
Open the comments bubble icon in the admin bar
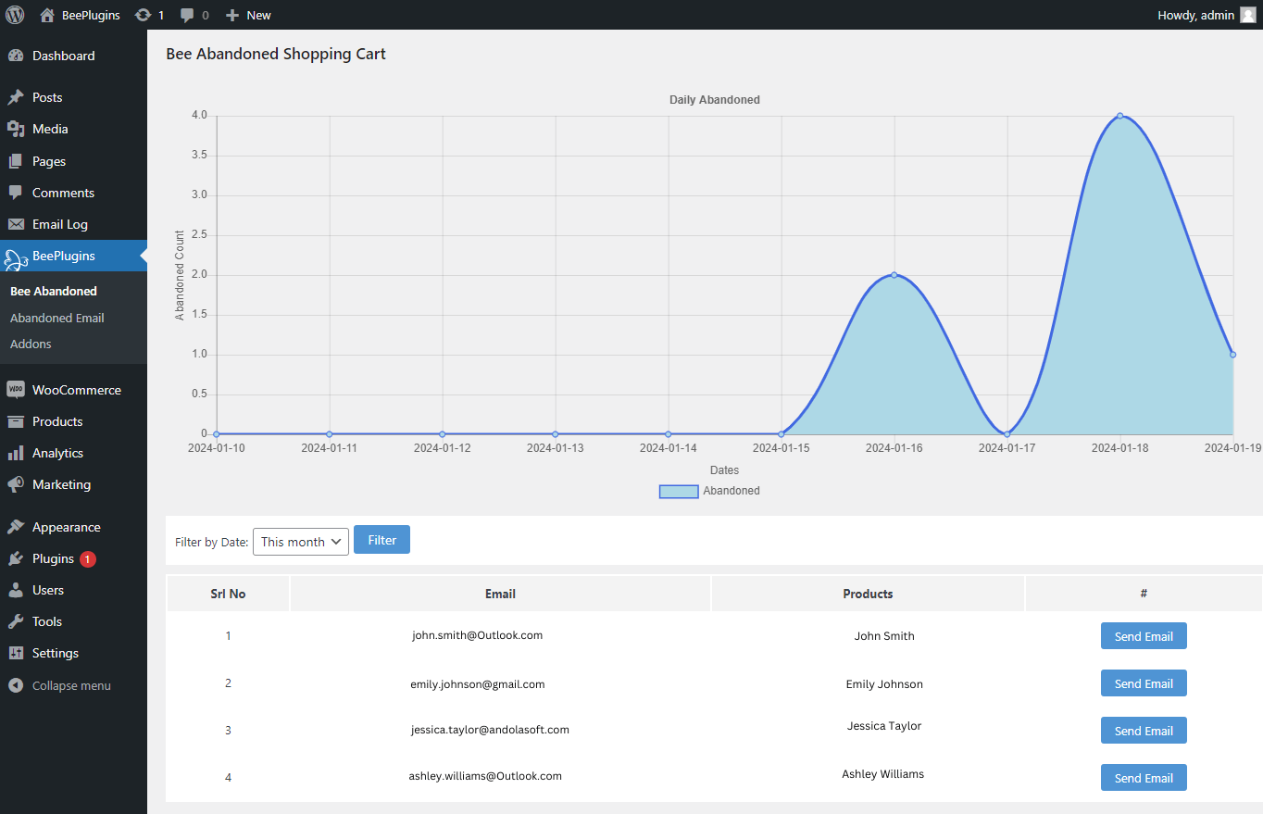(187, 16)
